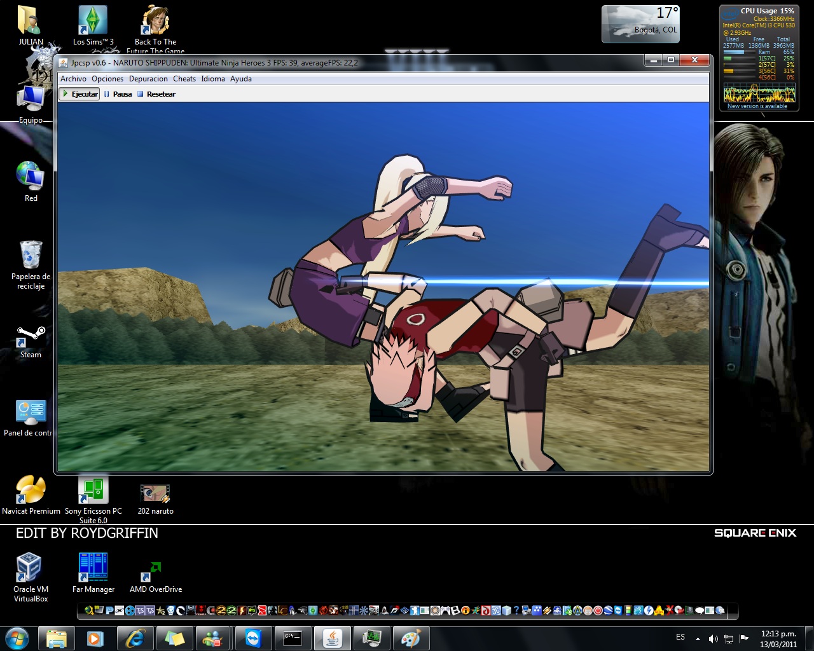This screenshot has width=814, height=651.
Task: Switch to the command prompt taskbar window
Action: [x=293, y=638]
